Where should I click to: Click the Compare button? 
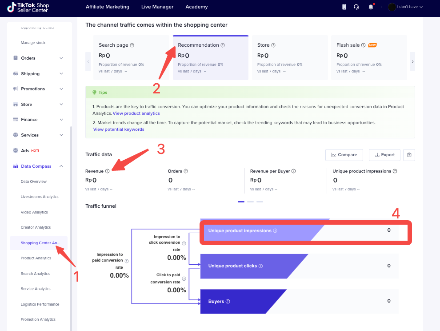click(344, 155)
